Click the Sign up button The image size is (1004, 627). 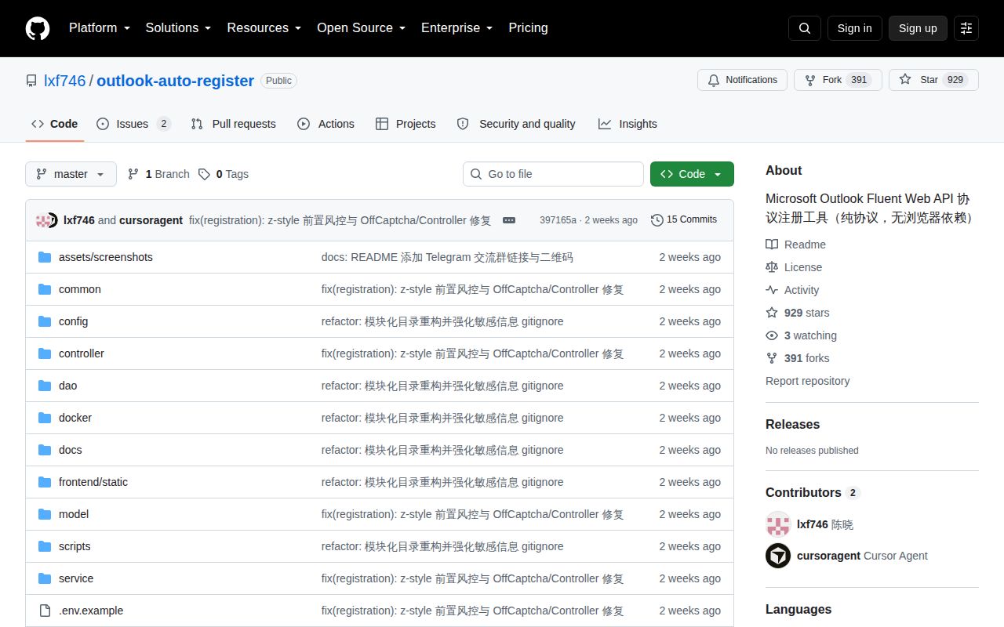[x=918, y=28]
